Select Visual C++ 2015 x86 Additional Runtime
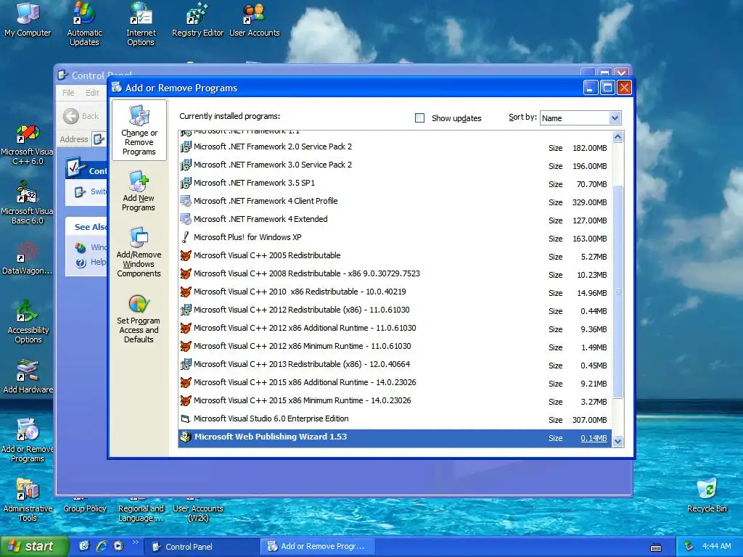 tap(395, 383)
